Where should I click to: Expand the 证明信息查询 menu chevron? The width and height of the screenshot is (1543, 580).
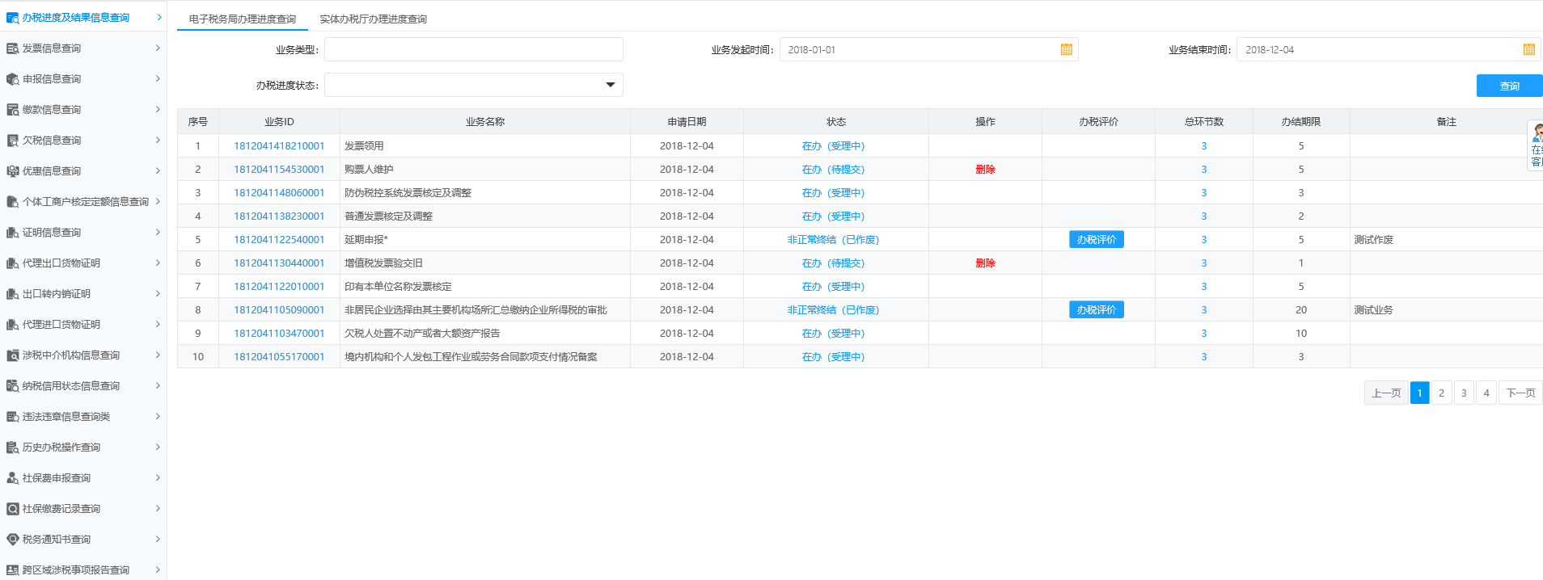[x=158, y=233]
